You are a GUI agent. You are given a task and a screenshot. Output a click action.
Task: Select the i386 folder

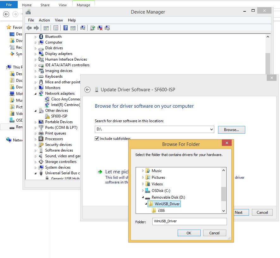pyautogui.click(x=161, y=211)
